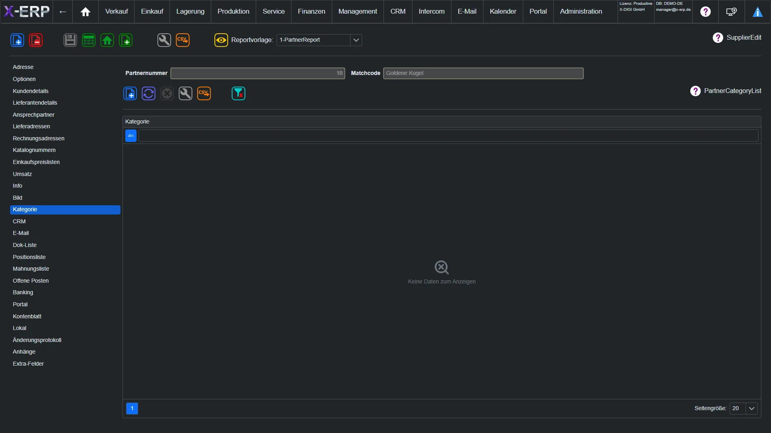This screenshot has width=771, height=433.
Task: Open Offene Posten in sidebar
Action: click(x=65, y=281)
